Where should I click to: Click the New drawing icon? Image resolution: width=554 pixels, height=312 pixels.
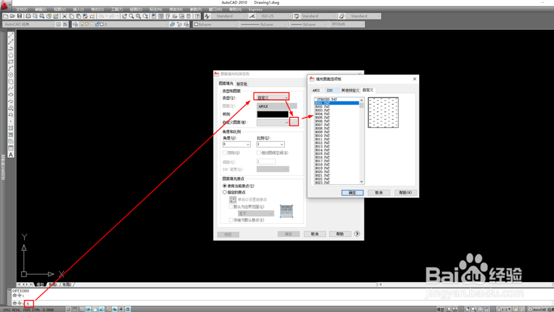[6, 16]
